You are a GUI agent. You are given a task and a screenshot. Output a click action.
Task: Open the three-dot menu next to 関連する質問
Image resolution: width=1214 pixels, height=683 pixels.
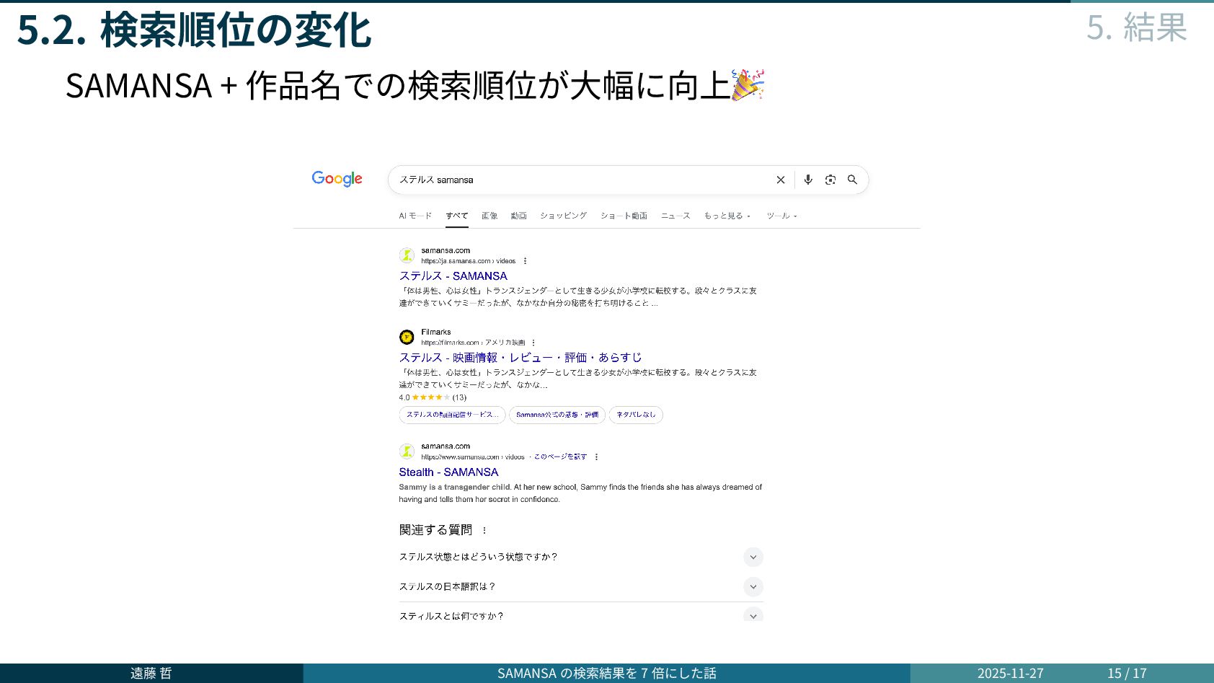(x=484, y=530)
